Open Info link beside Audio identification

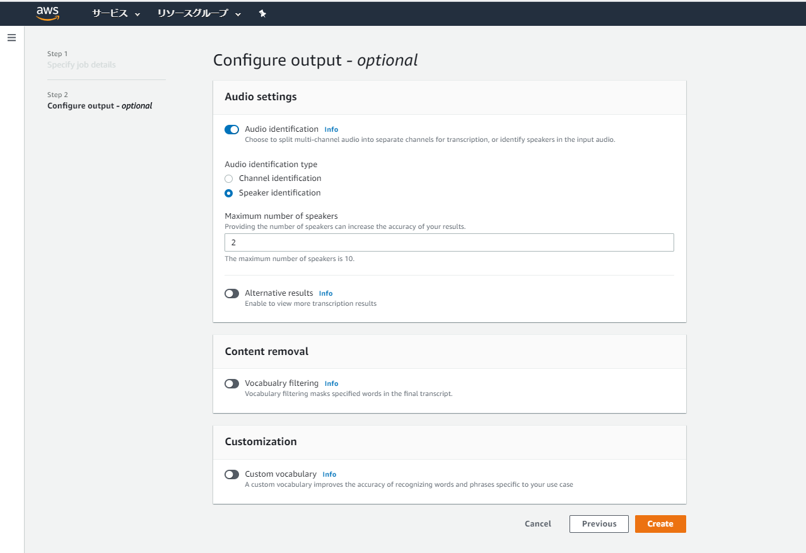pos(331,129)
